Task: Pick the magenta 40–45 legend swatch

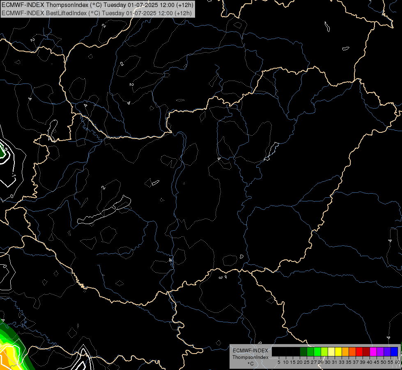Action: 373,351
